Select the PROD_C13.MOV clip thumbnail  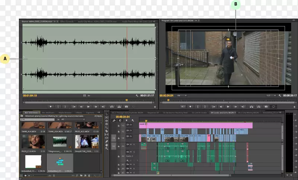[x=33, y=142]
